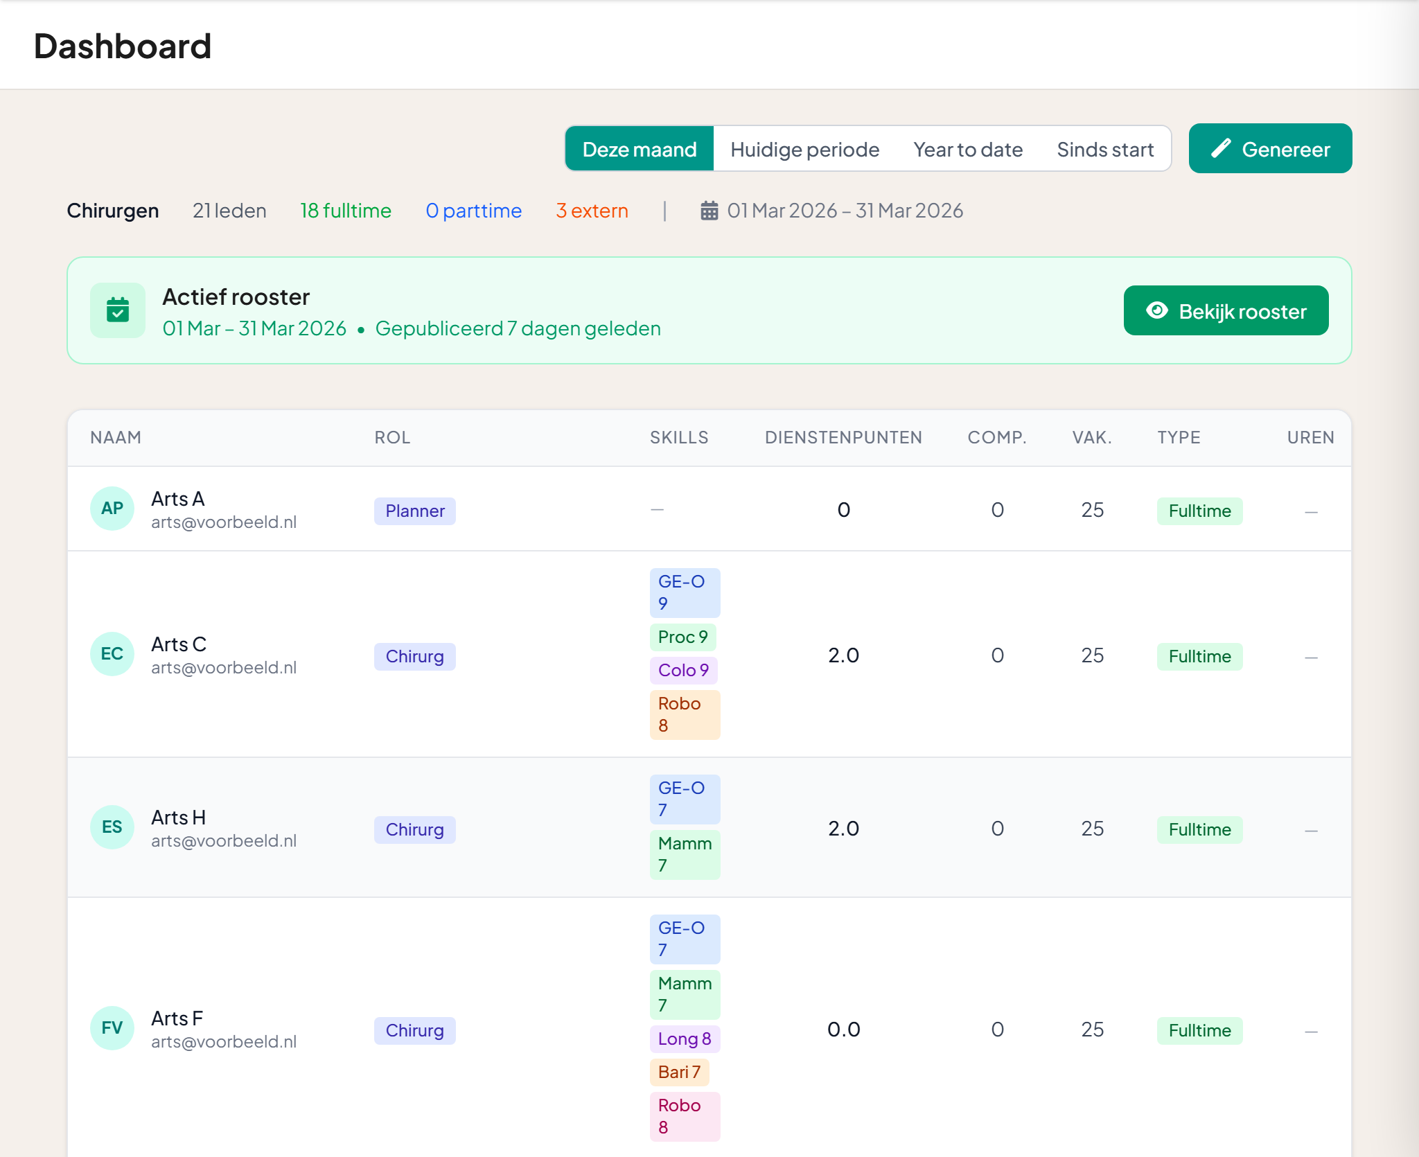Click the eye icon on Bekijk rooster
This screenshot has width=1419, height=1157.
1156,310
